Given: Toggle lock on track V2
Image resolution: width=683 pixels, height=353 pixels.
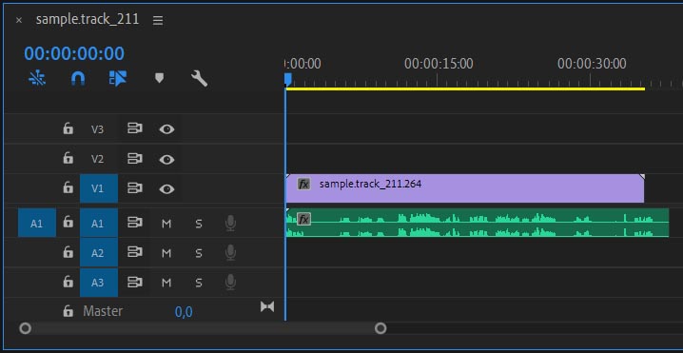Looking at the screenshot, I should 68,158.
